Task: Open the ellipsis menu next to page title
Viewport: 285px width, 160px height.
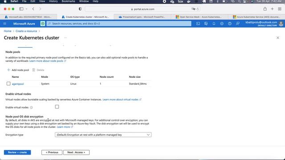Action: (65, 38)
